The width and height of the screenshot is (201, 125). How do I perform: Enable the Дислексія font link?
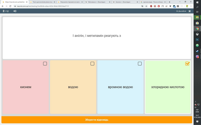click(181, 11)
